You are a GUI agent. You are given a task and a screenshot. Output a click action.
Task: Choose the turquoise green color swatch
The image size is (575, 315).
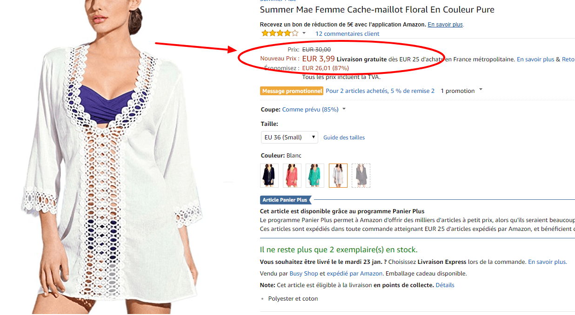(315, 176)
